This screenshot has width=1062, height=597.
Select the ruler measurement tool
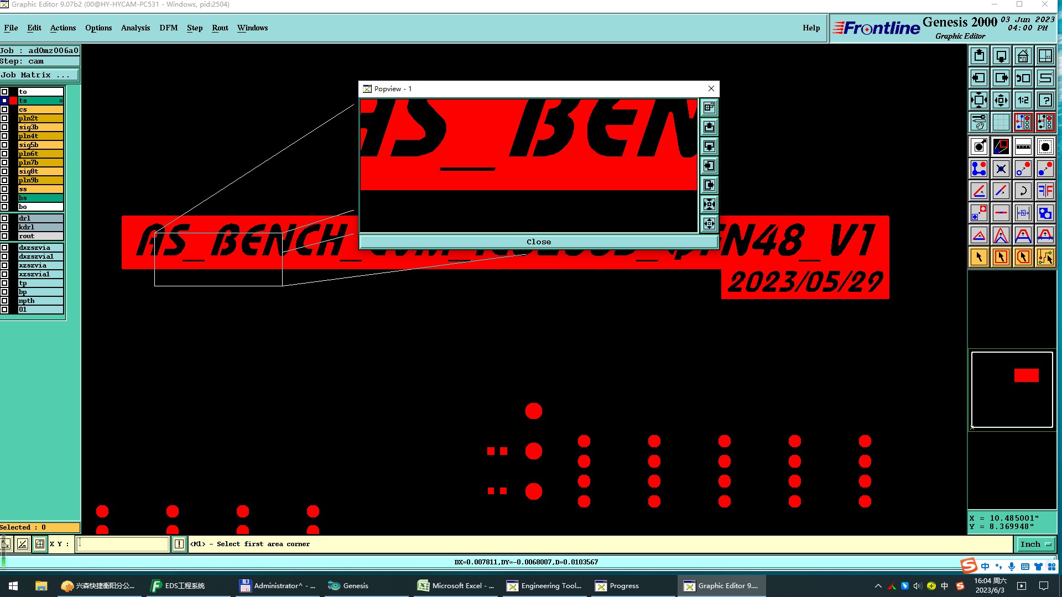(x=1023, y=146)
